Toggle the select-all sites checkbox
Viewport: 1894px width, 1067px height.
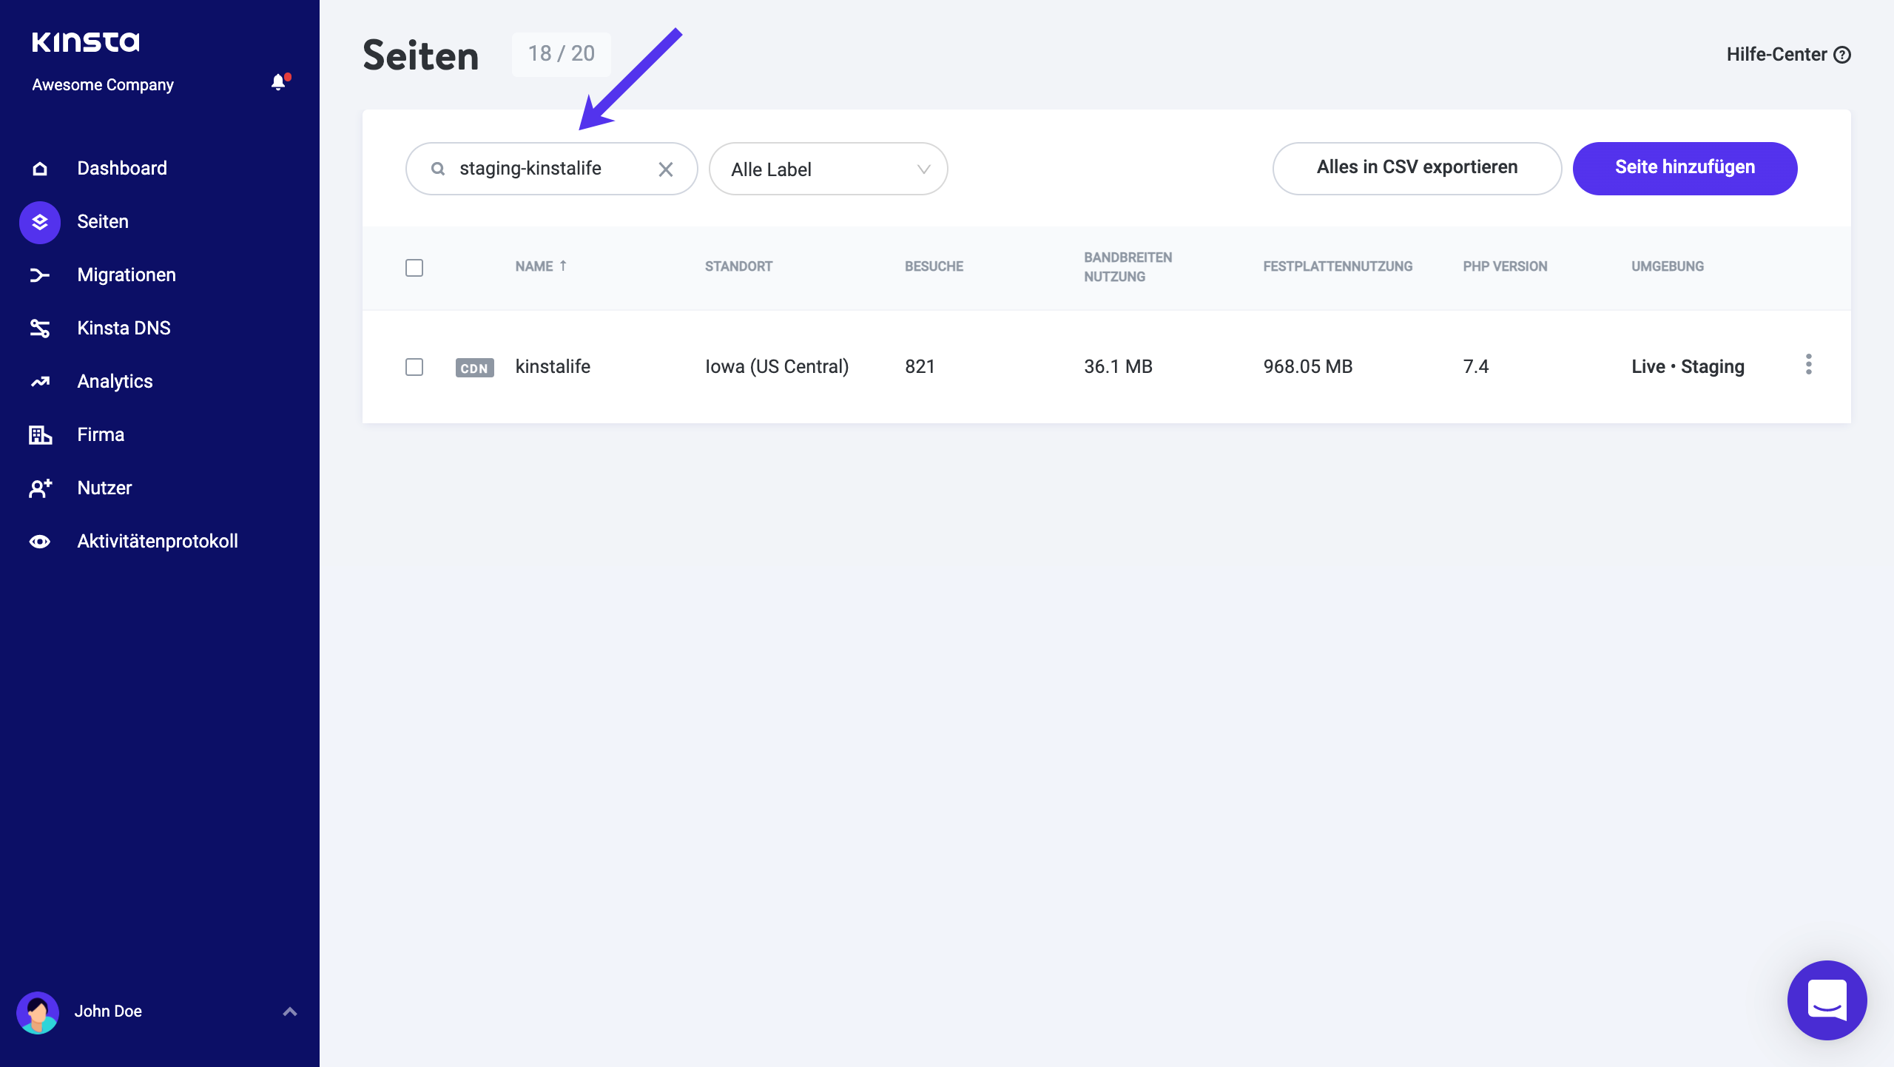(x=414, y=268)
